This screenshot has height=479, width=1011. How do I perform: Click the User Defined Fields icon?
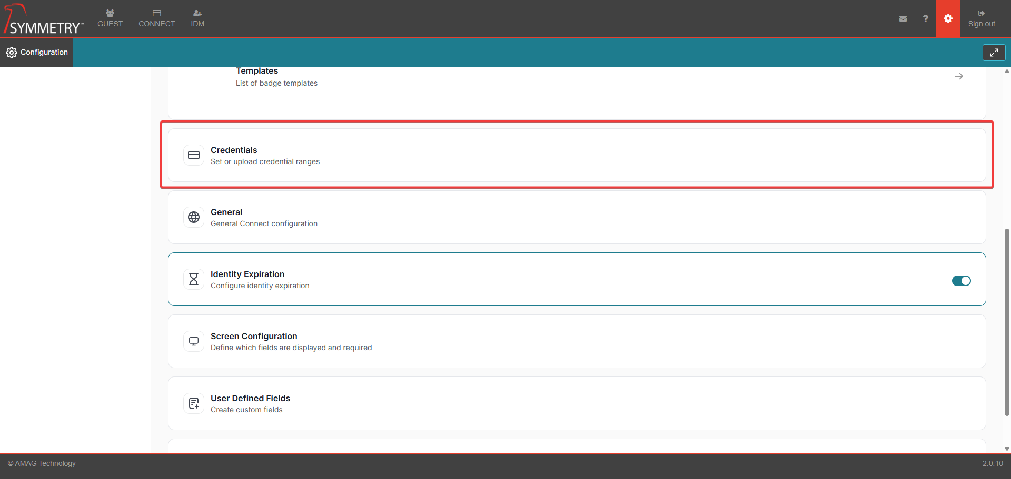click(194, 403)
